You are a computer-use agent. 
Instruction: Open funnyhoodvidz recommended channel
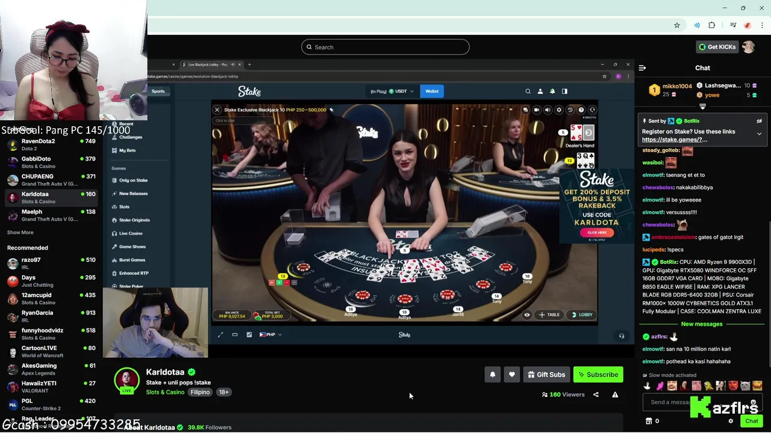(51, 334)
